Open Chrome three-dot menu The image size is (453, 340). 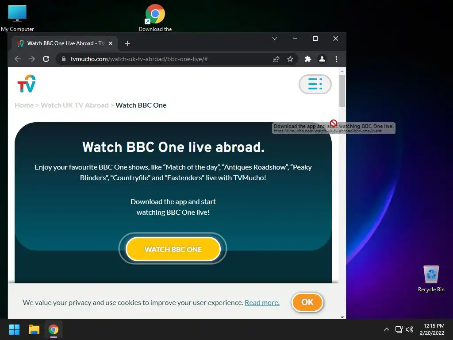336,59
